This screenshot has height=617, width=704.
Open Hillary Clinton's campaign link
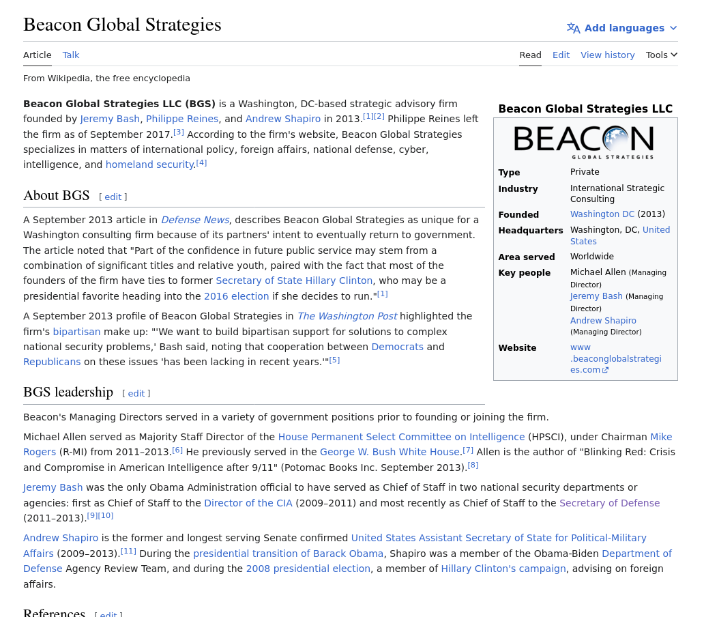click(503, 569)
